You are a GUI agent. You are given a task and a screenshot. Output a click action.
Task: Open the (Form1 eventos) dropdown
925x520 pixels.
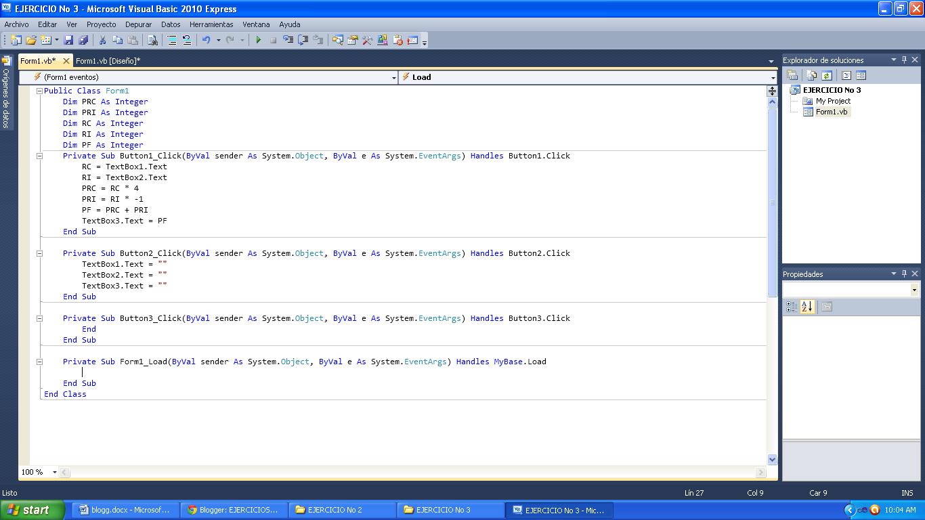coord(395,77)
